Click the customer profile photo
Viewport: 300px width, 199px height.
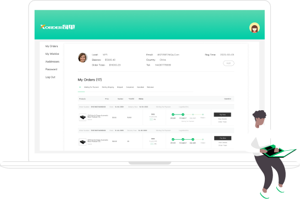click(83, 58)
